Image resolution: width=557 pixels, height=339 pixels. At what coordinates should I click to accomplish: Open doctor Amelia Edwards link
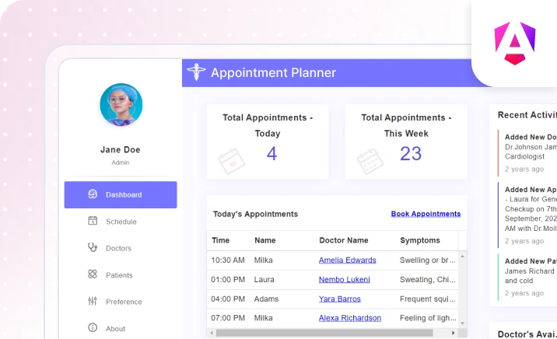(x=348, y=260)
